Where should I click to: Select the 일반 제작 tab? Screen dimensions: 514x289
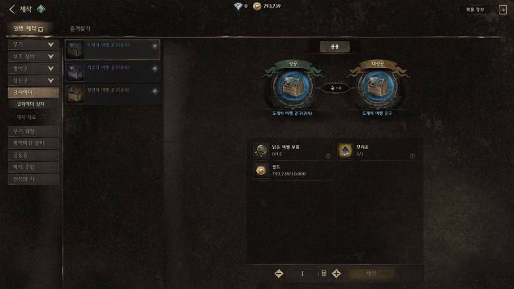[28, 28]
